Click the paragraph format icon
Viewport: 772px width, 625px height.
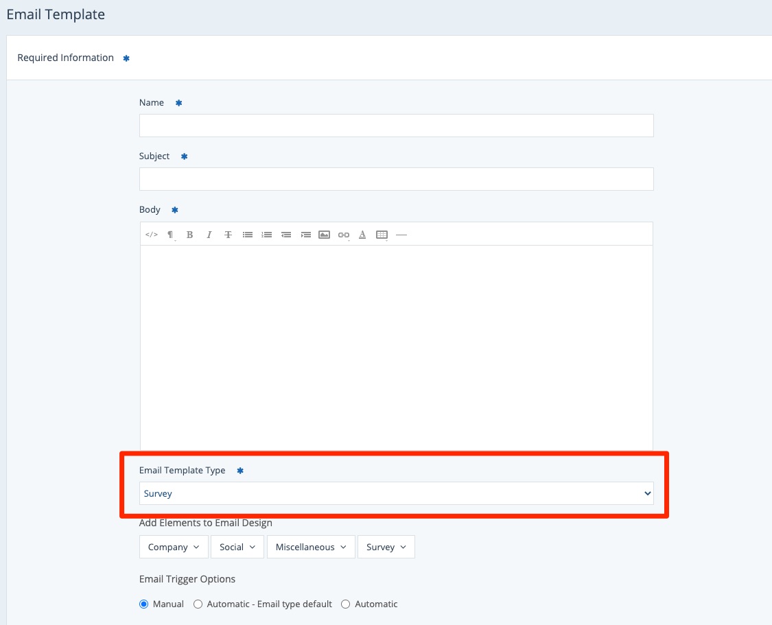(171, 235)
